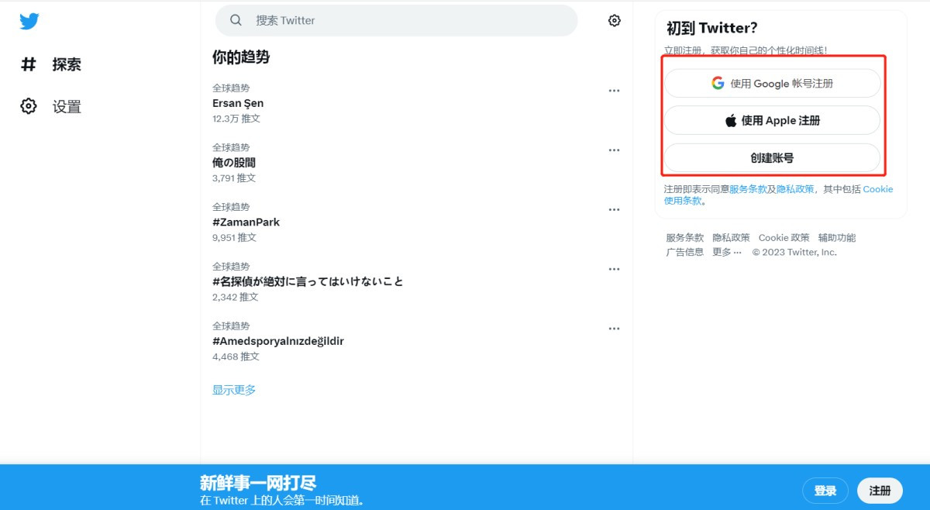Open the Settings gear in the sidebar
The width and height of the screenshot is (930, 510).
click(x=29, y=107)
